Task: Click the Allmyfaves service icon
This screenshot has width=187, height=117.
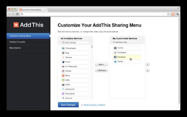Action: click(63, 94)
